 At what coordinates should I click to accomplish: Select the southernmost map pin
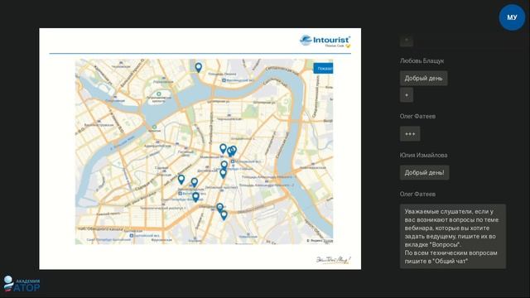(224, 215)
